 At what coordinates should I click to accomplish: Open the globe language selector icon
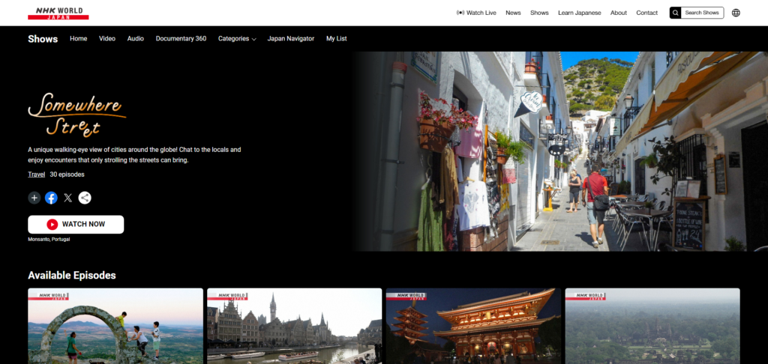click(736, 13)
